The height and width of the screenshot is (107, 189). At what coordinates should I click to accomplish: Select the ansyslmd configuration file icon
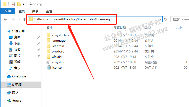tap(48, 62)
